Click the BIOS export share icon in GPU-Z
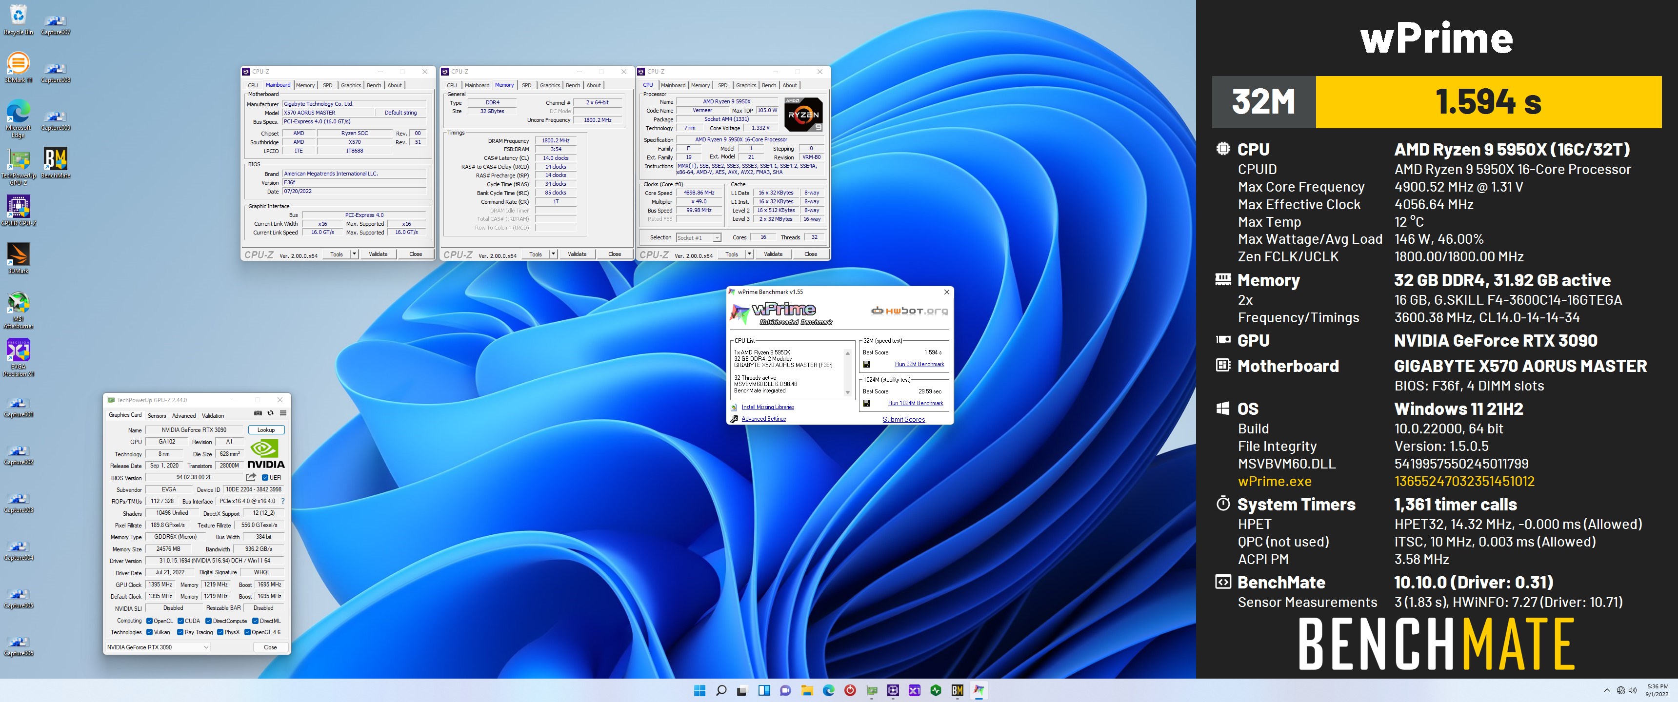 coord(251,477)
